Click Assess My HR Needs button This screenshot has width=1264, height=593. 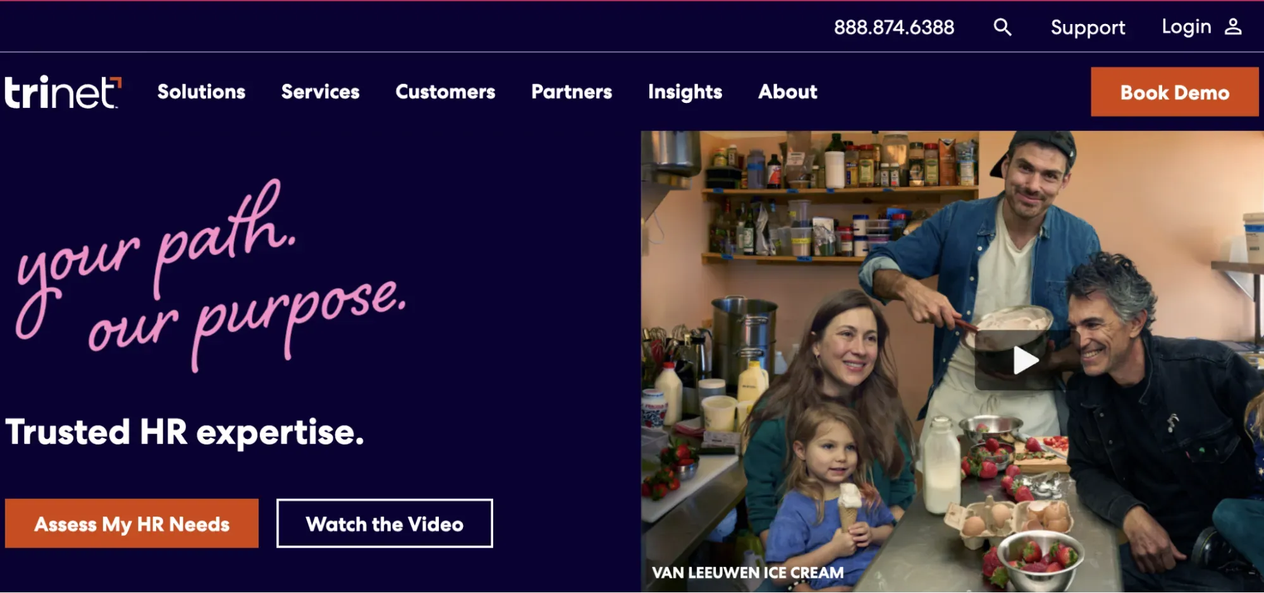132,524
